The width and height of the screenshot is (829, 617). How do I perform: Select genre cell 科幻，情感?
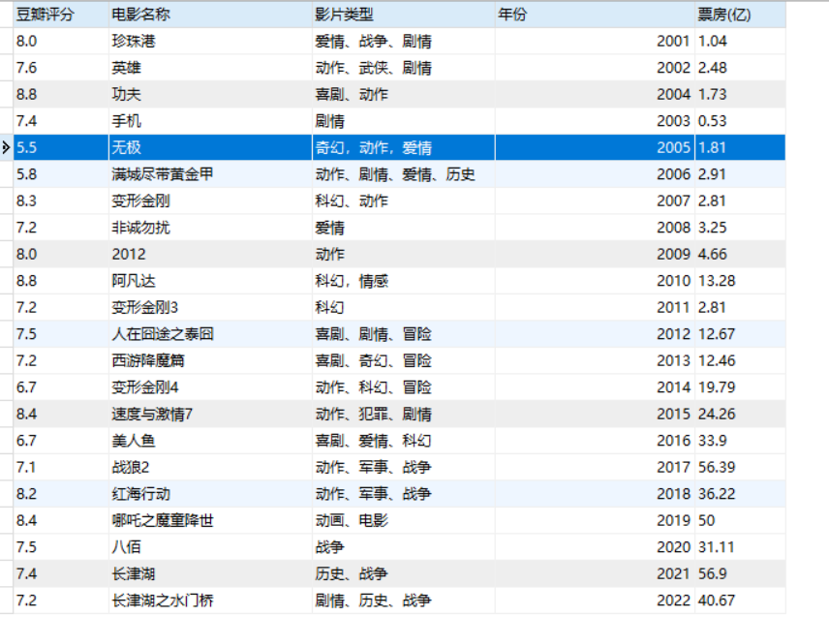coord(404,281)
